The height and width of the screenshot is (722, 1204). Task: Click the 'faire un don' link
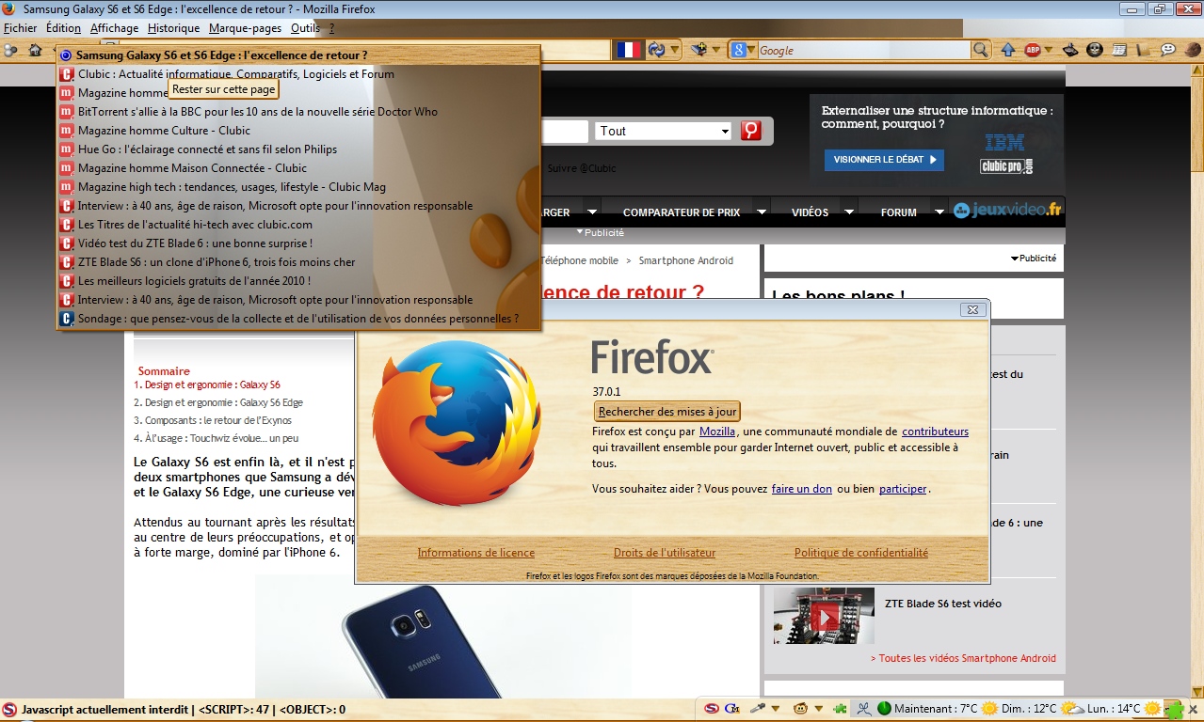click(802, 489)
